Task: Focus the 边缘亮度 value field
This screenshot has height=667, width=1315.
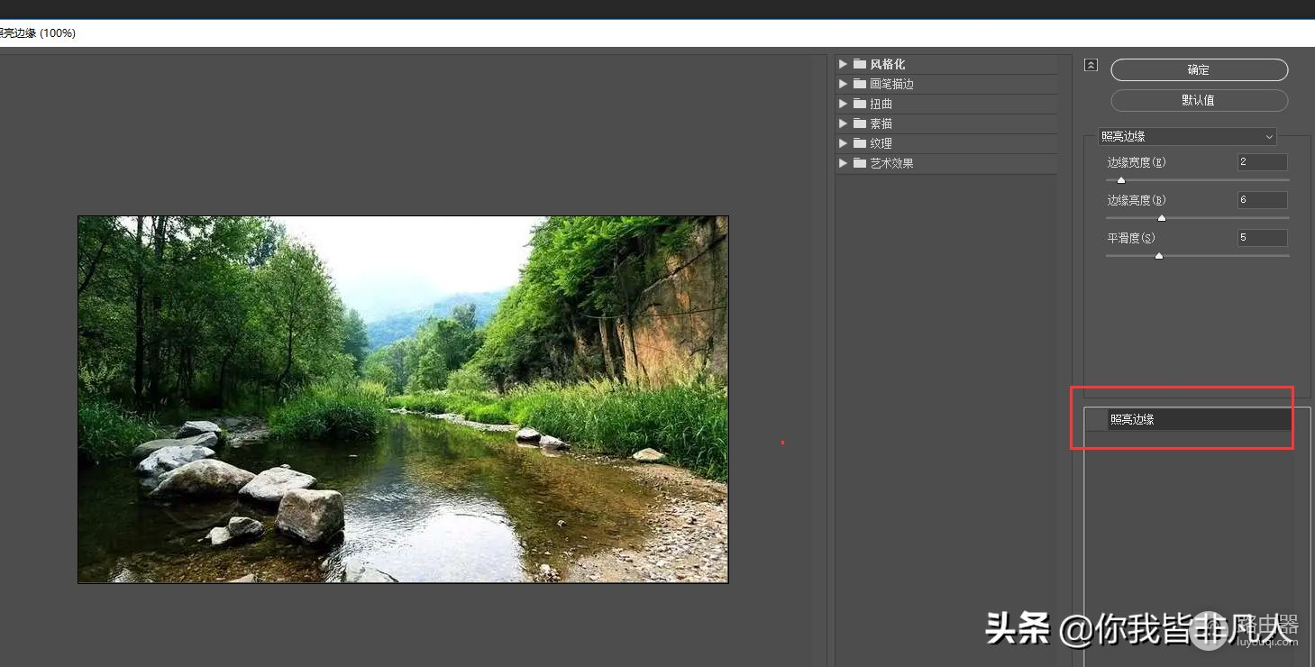Action: click(1261, 200)
